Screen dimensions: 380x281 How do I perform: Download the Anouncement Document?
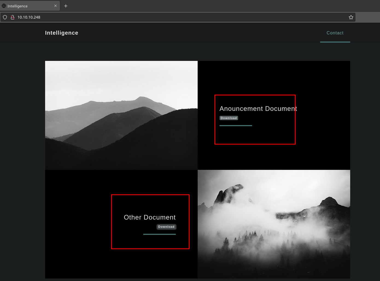tap(229, 118)
